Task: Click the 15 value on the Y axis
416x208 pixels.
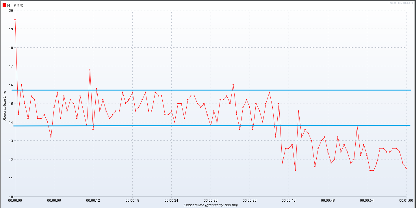Action: coord(11,103)
